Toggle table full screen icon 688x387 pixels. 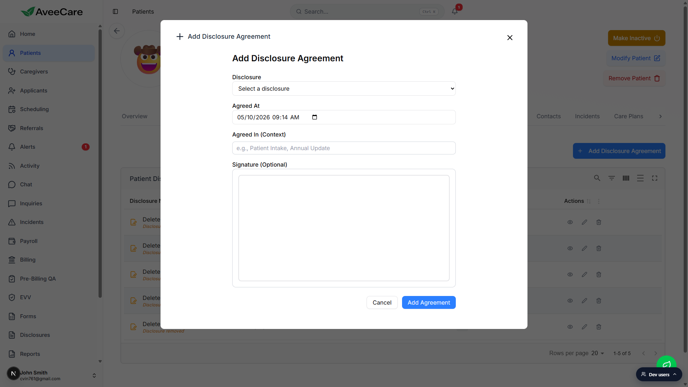tap(654, 178)
